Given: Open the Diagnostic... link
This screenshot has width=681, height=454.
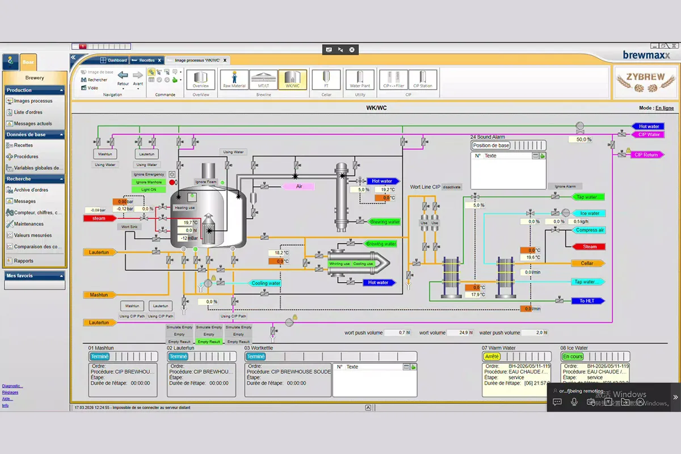Looking at the screenshot, I should click(x=12, y=386).
